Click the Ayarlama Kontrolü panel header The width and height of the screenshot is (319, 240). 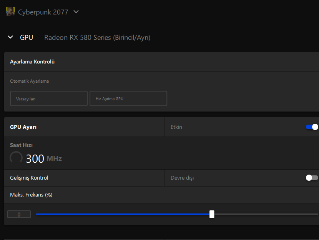coord(32,62)
